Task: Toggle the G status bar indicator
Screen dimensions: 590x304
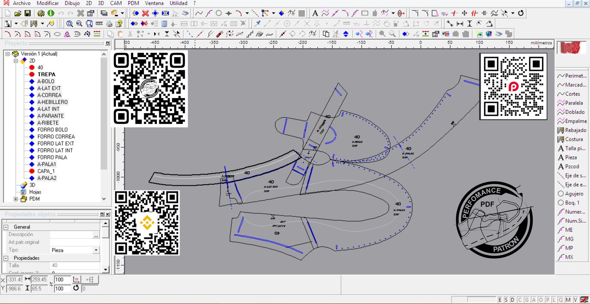Action: (526, 300)
